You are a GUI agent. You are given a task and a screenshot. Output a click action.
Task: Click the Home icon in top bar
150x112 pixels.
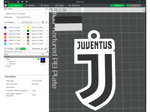[x=6, y=5]
